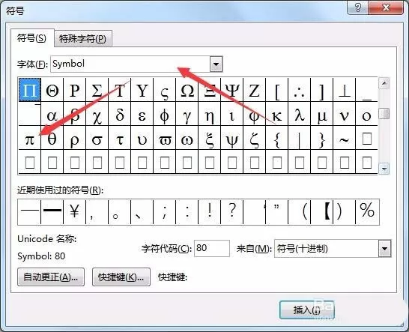
Task: Select the lowercase xi symbol
Action: pos(210,138)
